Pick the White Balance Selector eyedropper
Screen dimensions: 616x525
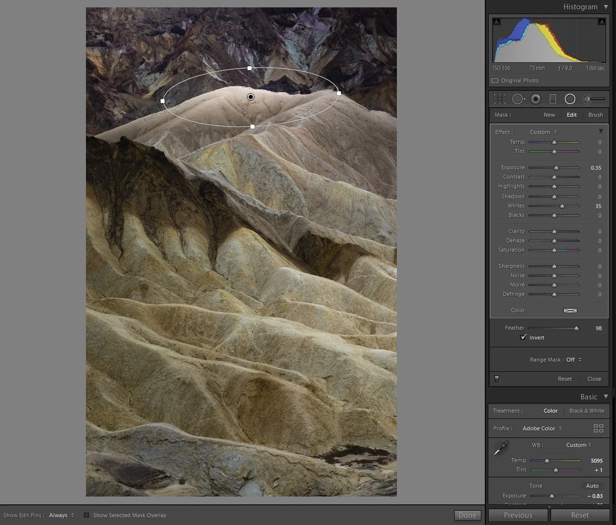[501, 448]
